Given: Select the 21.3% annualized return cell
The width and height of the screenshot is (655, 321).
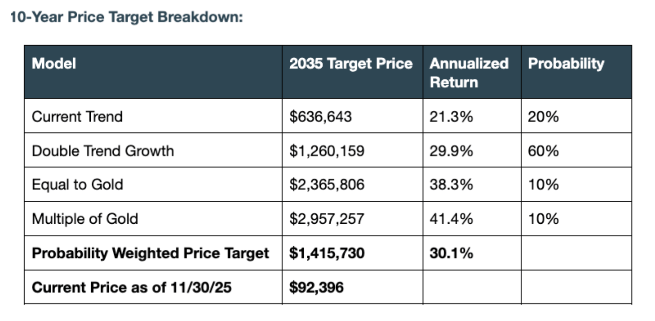Looking at the screenshot, I should click(451, 117).
